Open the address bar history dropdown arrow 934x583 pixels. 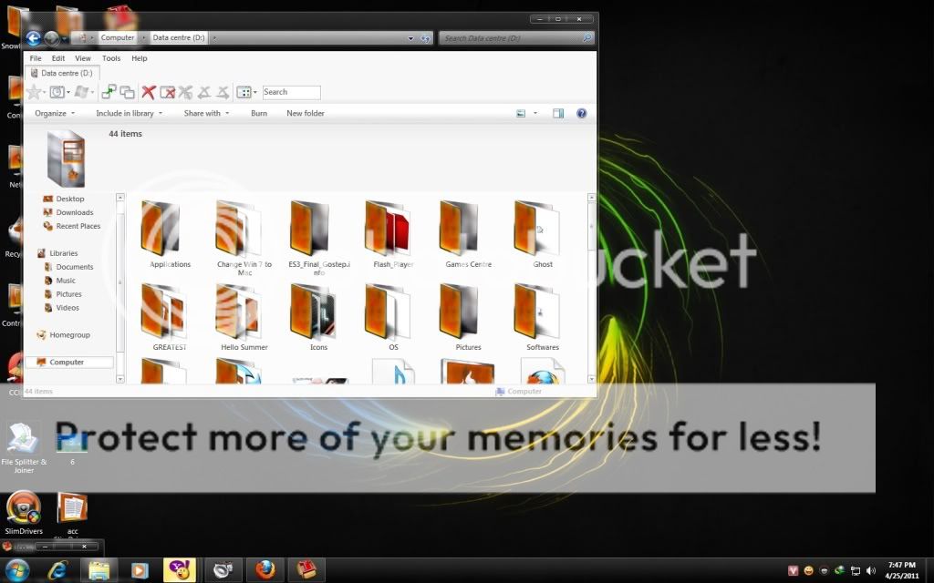click(x=410, y=38)
